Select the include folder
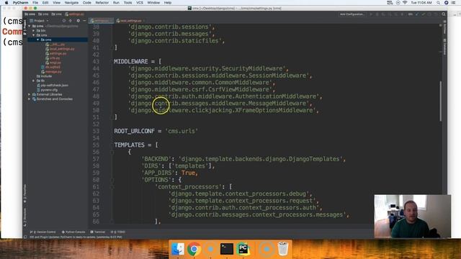The height and width of the screenshot is (259, 461). [x=45, y=76]
